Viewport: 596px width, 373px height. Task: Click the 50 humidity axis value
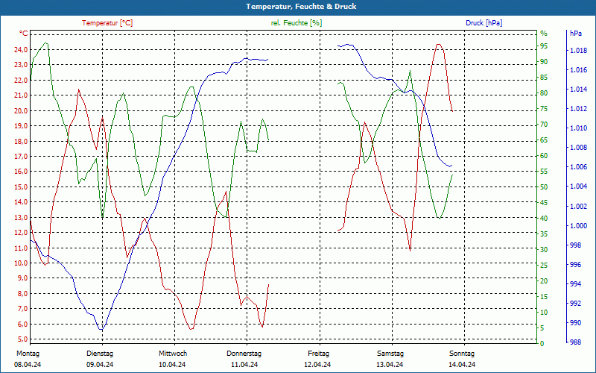point(544,187)
